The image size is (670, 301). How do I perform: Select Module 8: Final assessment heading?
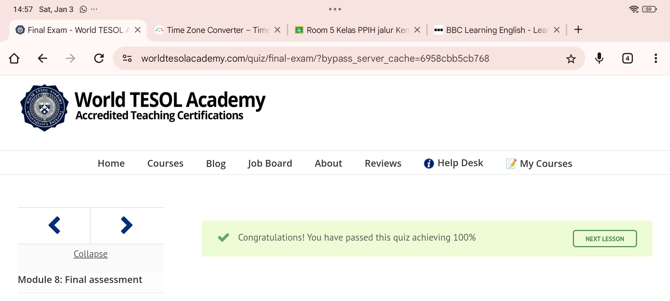point(80,280)
